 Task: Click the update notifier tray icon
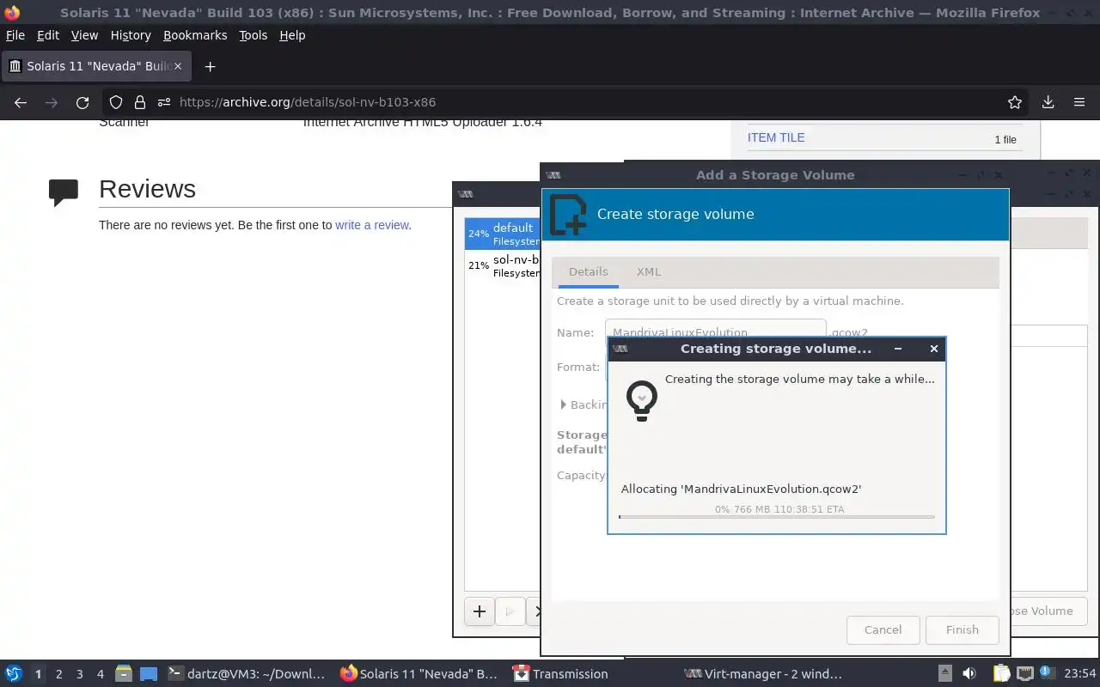click(1048, 673)
